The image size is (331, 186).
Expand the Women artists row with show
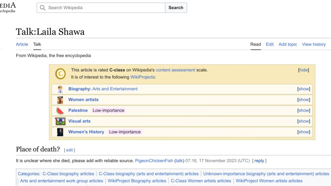(304, 100)
